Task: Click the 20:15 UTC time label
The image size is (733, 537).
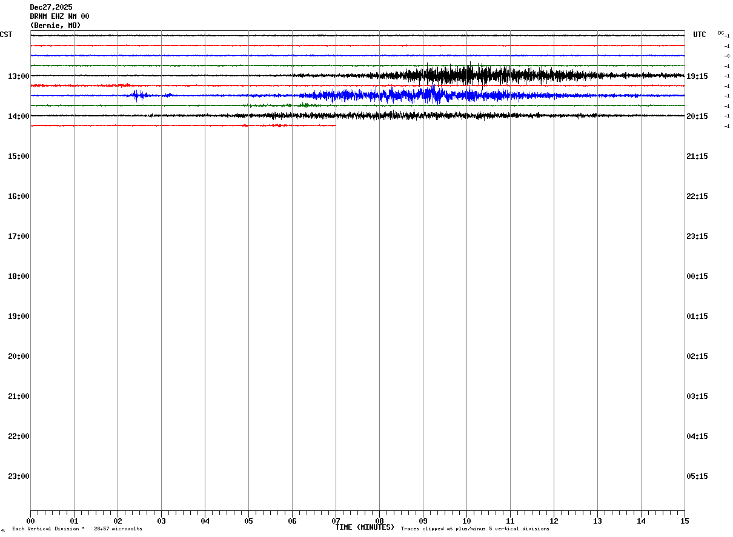Action: (x=697, y=116)
